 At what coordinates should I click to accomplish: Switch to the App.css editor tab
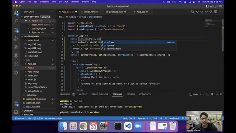tap(141, 12)
